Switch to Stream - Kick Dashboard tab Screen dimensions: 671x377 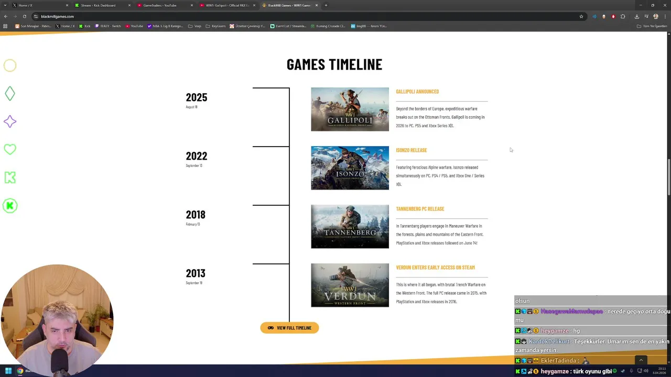point(102,5)
